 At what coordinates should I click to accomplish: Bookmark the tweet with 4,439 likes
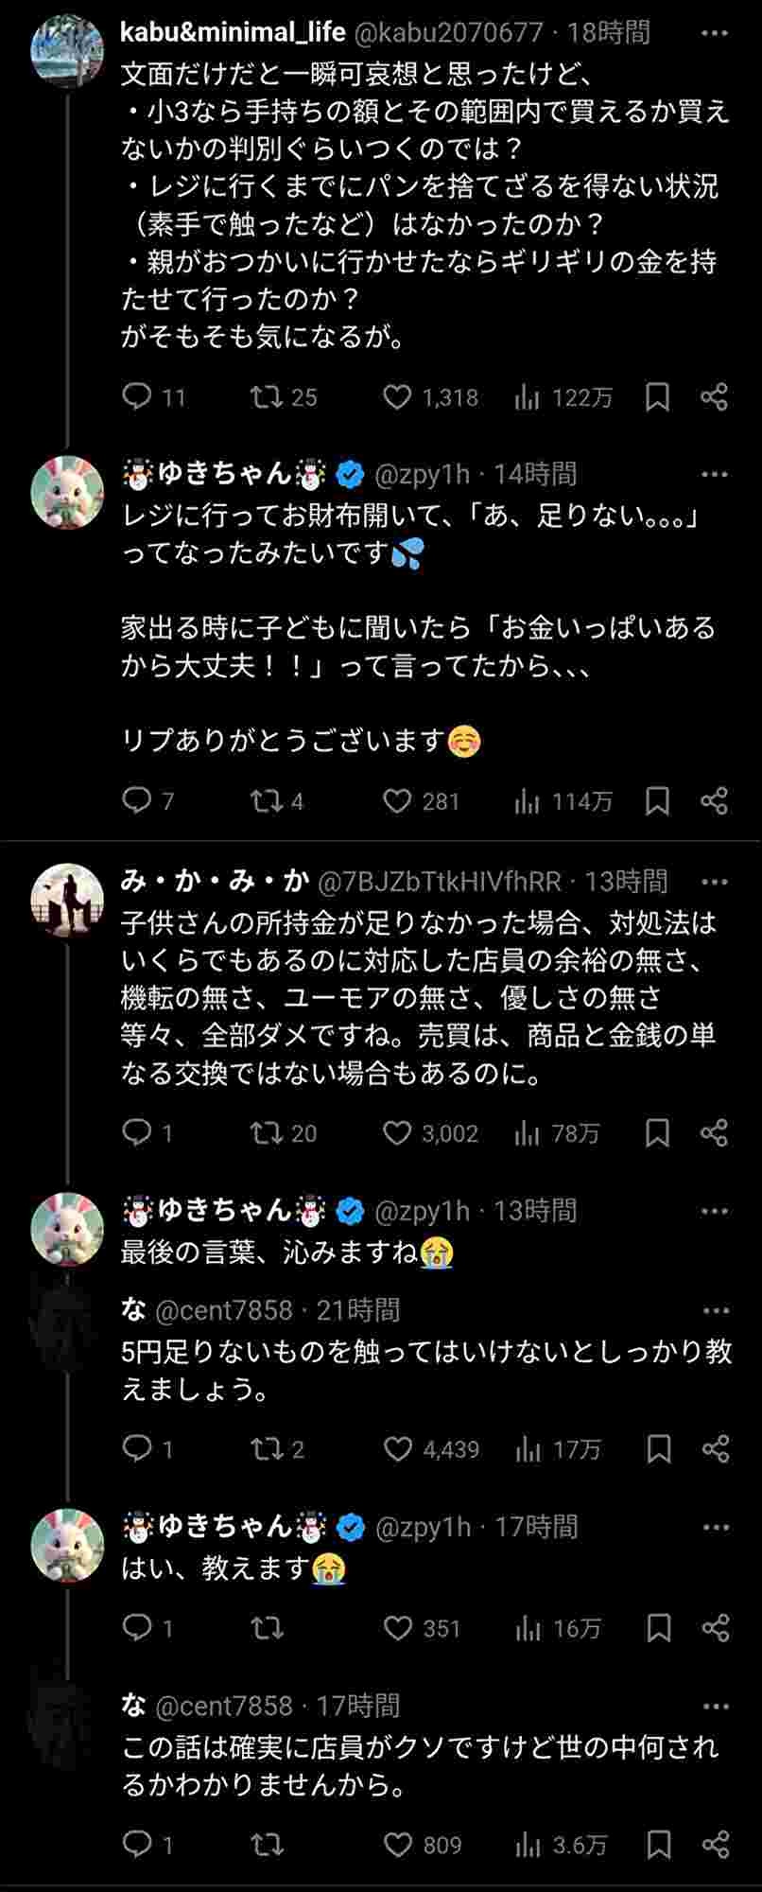[x=658, y=1449]
